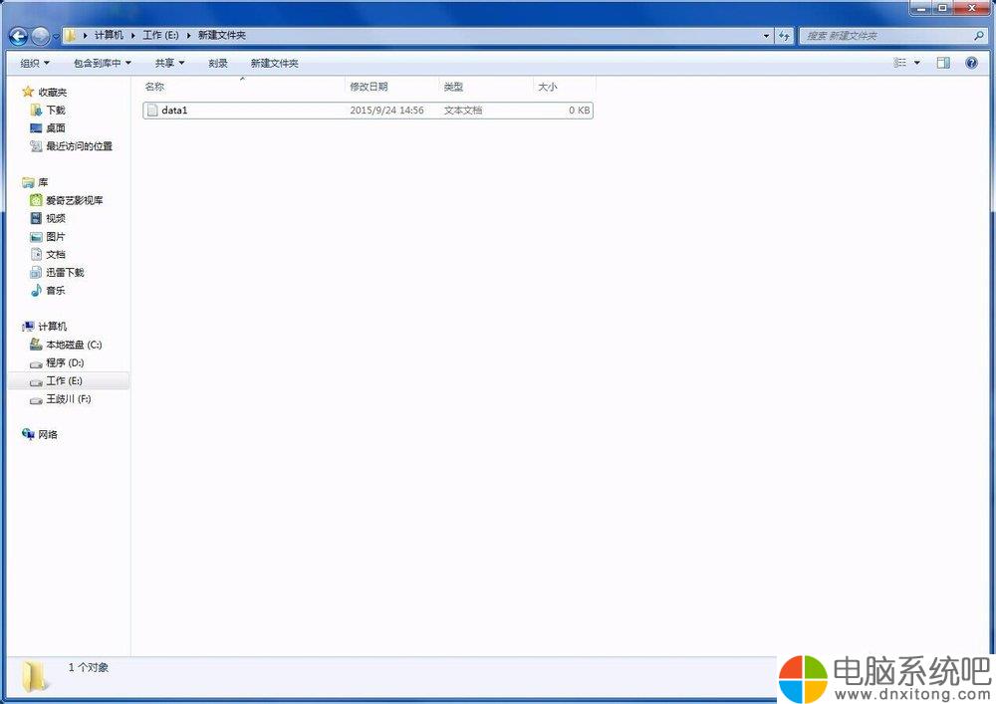Open the 音乐 library

pos(55,291)
